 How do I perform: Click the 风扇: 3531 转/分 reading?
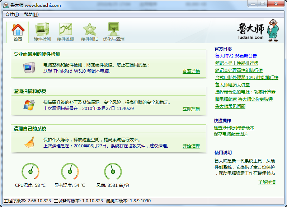[113, 185]
